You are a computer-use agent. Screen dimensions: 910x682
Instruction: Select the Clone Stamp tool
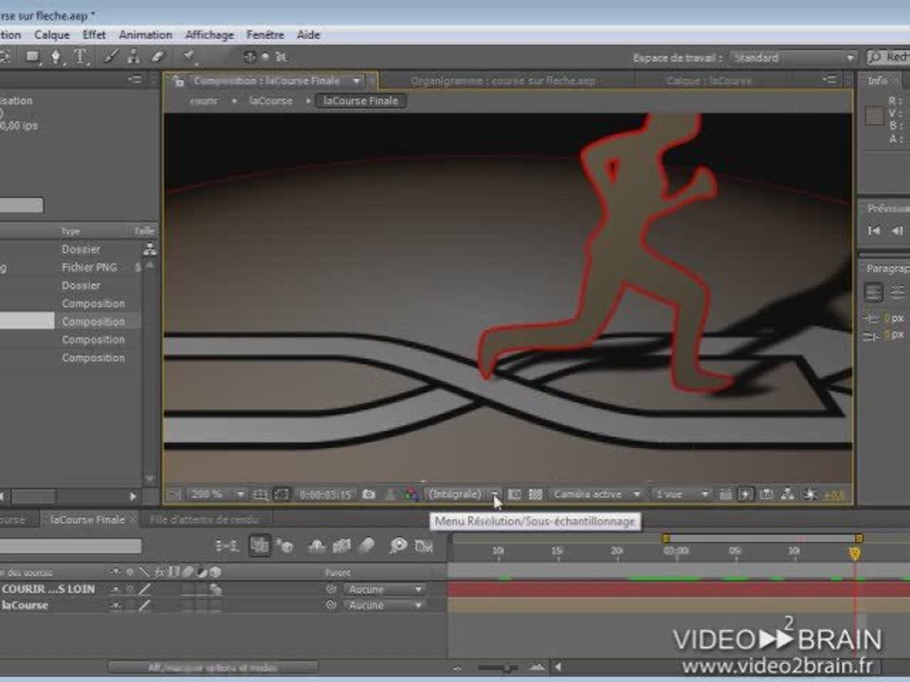pyautogui.click(x=134, y=57)
